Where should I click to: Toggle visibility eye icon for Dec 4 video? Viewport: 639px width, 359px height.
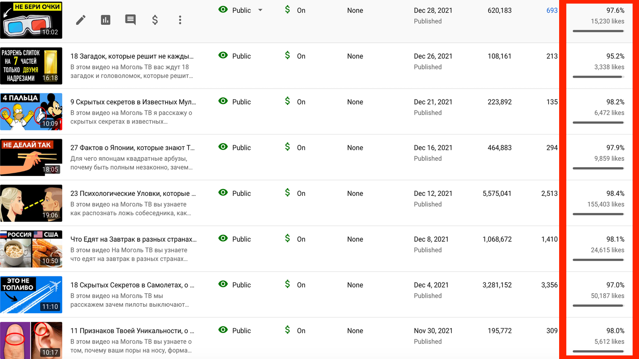click(223, 284)
